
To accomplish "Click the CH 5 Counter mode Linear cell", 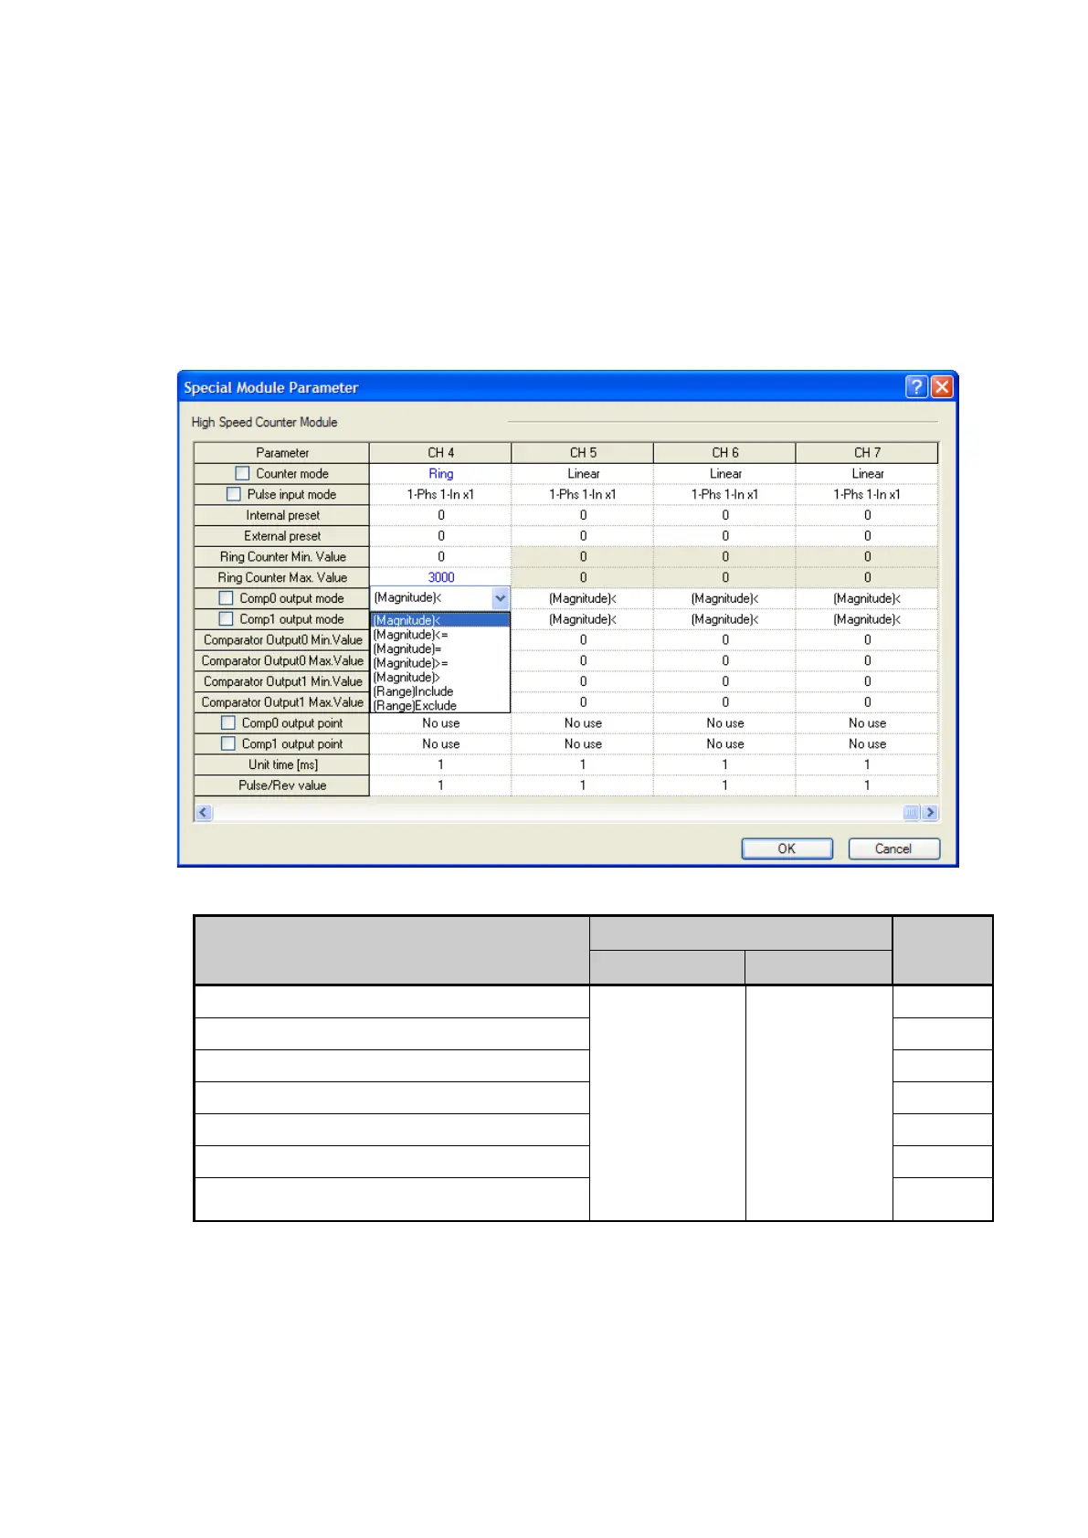I will coord(583,473).
